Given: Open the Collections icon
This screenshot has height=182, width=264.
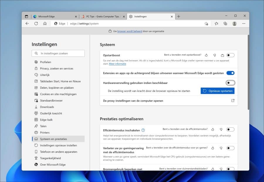Looking at the screenshot, I should [x=225, y=24].
